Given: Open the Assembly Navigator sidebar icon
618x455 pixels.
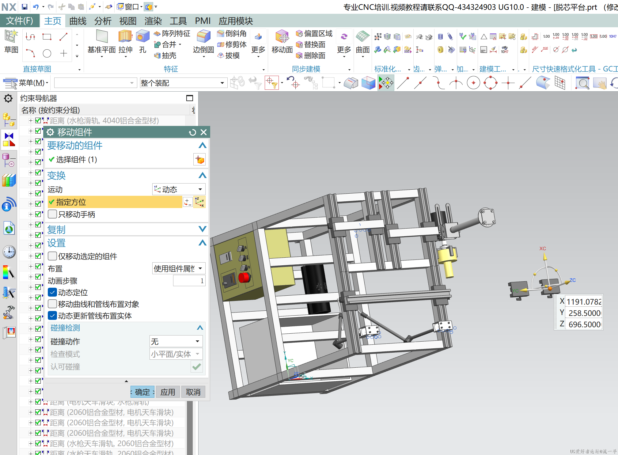Looking at the screenshot, I should point(9,119).
